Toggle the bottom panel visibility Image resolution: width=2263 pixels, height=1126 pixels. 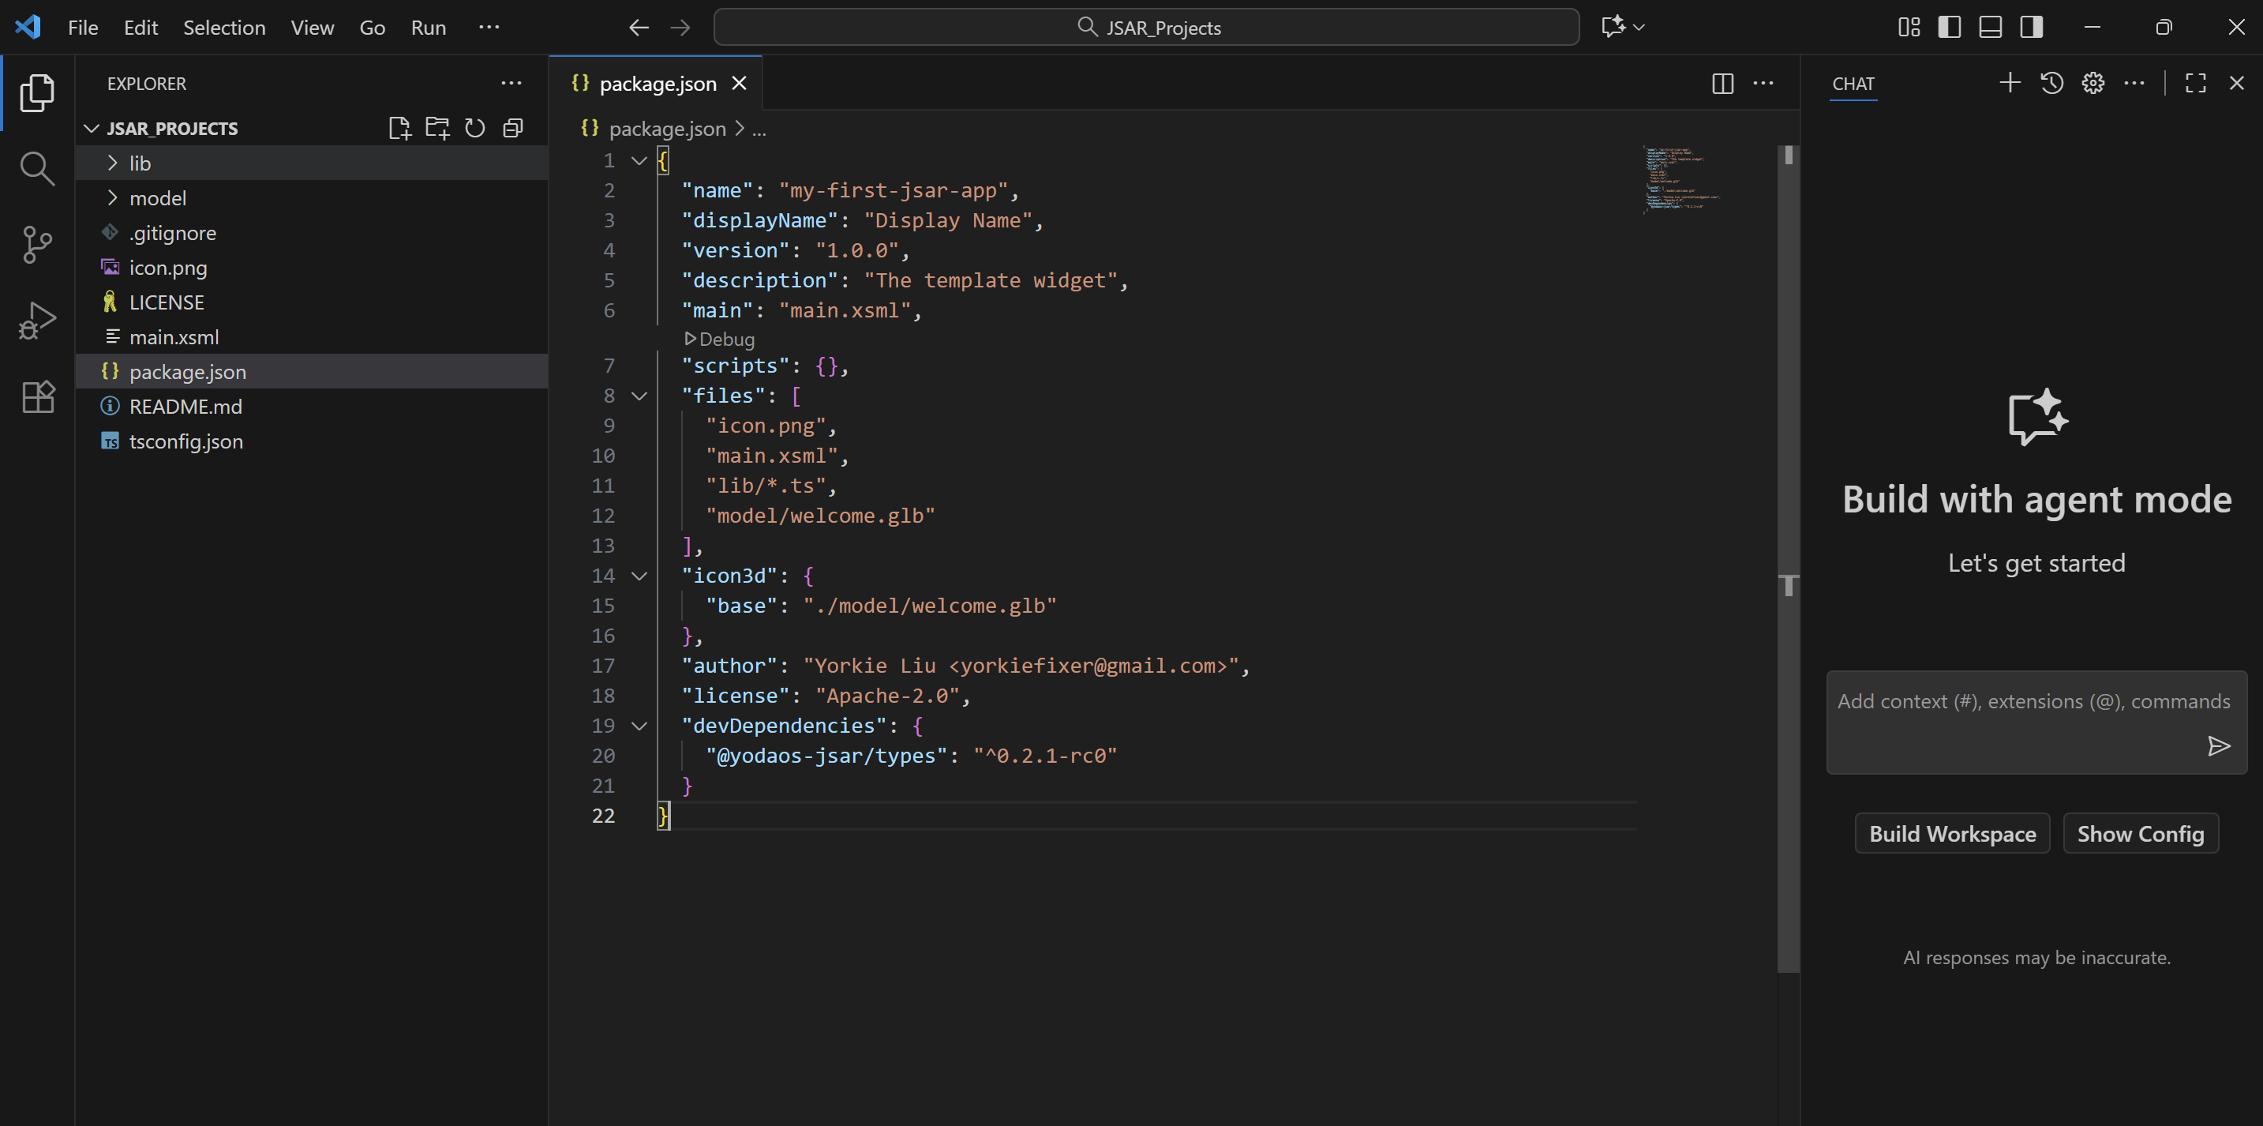pyautogui.click(x=1990, y=28)
